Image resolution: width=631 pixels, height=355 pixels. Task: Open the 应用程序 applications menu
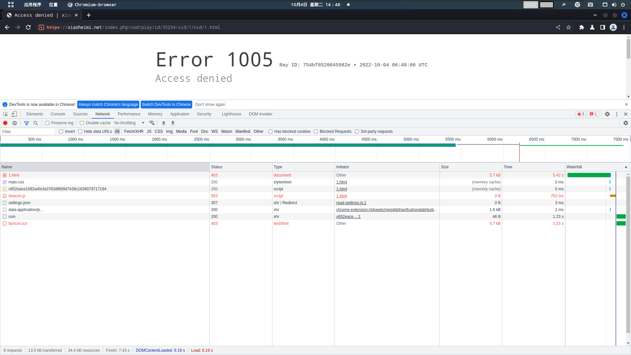(x=33, y=5)
